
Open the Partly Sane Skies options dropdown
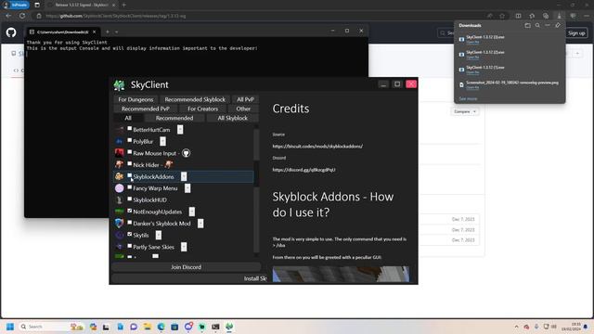click(x=184, y=247)
